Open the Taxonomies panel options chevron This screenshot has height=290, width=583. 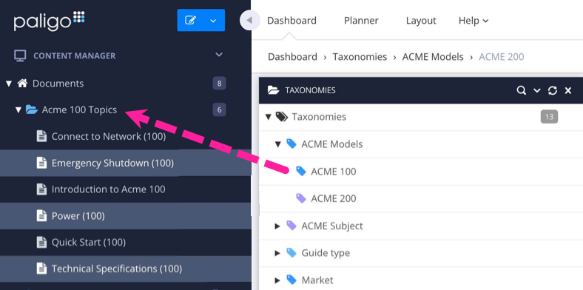point(537,90)
